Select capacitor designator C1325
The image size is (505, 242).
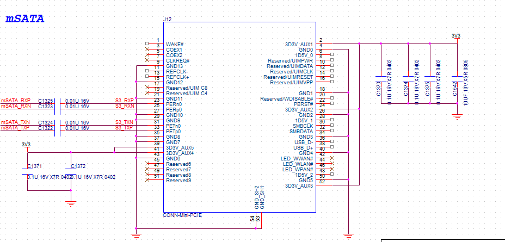[45, 101]
